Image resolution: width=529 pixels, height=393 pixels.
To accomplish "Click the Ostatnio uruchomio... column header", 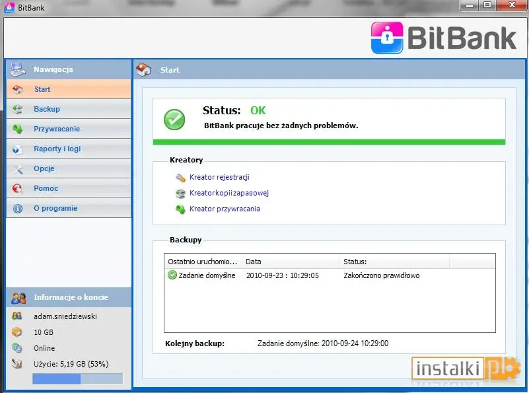I will (x=203, y=262).
